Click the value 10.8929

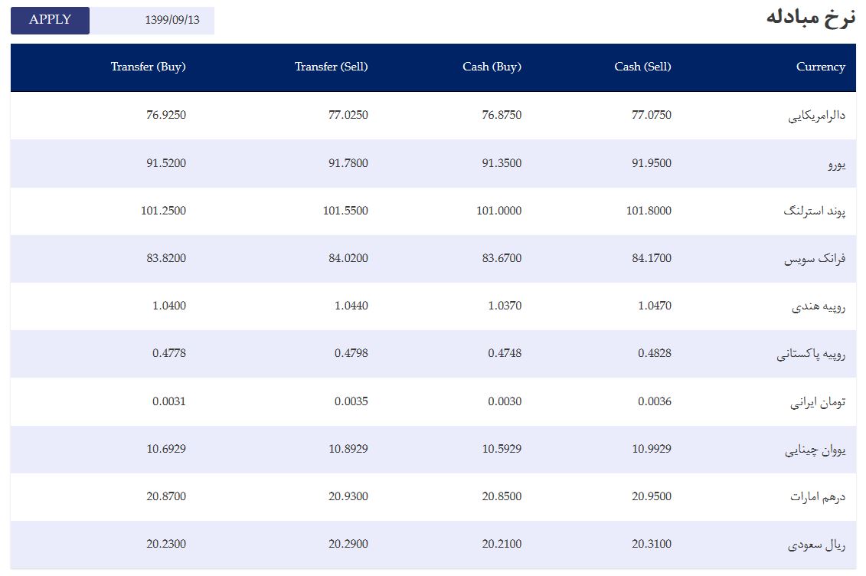(348, 449)
